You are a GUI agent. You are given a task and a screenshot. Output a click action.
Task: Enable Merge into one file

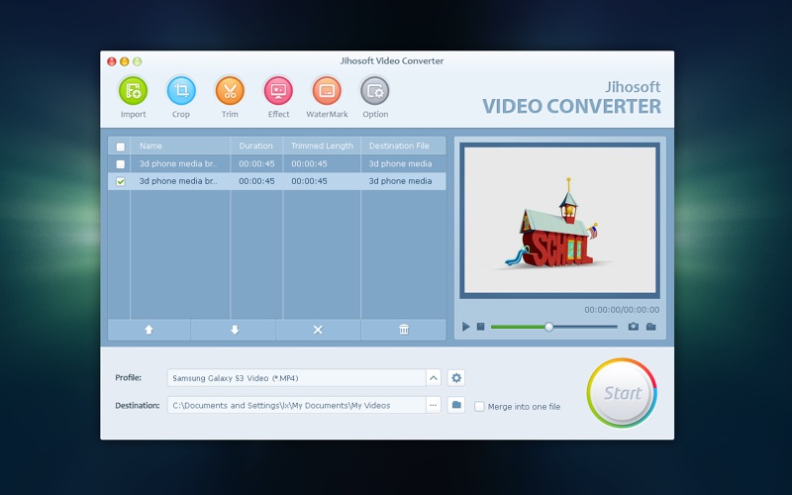(479, 406)
